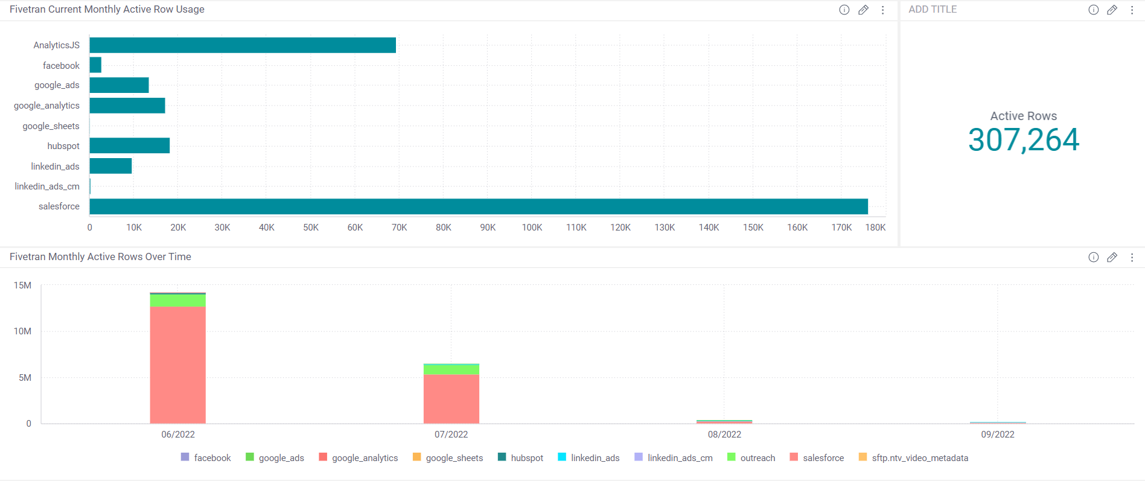Toggle linkedin_ads_cm series in legend
This screenshot has height=481, width=1145.
coord(674,457)
